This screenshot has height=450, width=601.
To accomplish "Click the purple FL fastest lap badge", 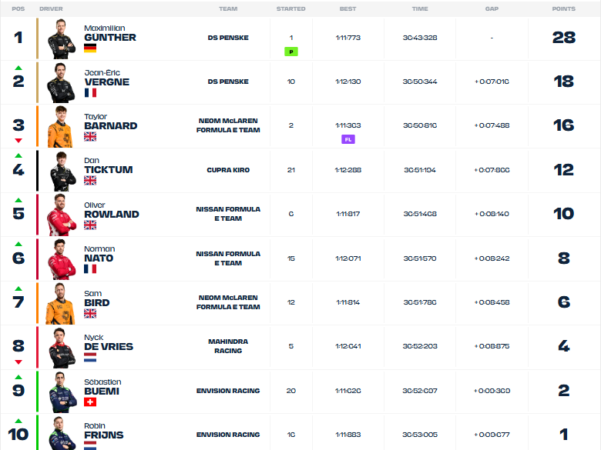I will pos(348,139).
